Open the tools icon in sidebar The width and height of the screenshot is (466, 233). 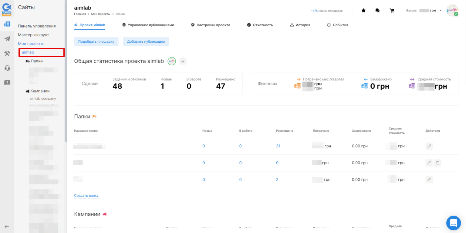[7, 54]
